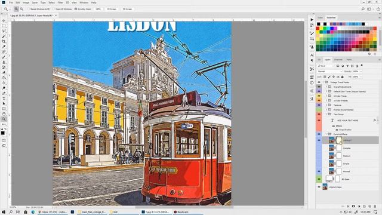Hide the Vintage Travel Poster group

(x=319, y=82)
